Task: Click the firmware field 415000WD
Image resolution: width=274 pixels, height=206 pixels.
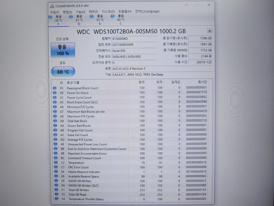Action: click(x=134, y=38)
